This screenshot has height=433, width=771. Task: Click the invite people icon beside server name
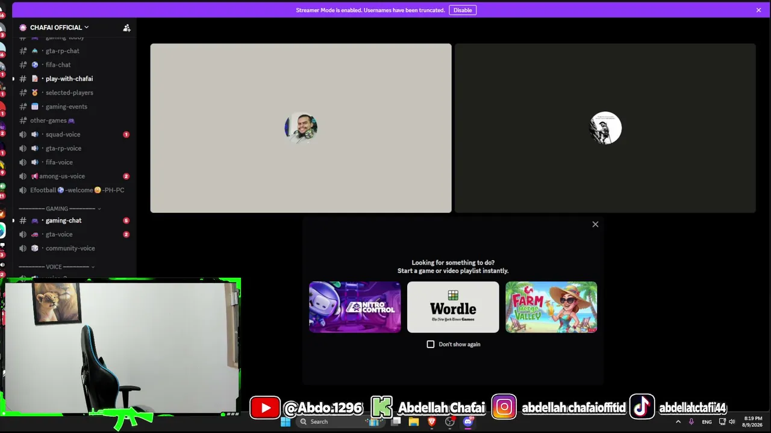[126, 28]
